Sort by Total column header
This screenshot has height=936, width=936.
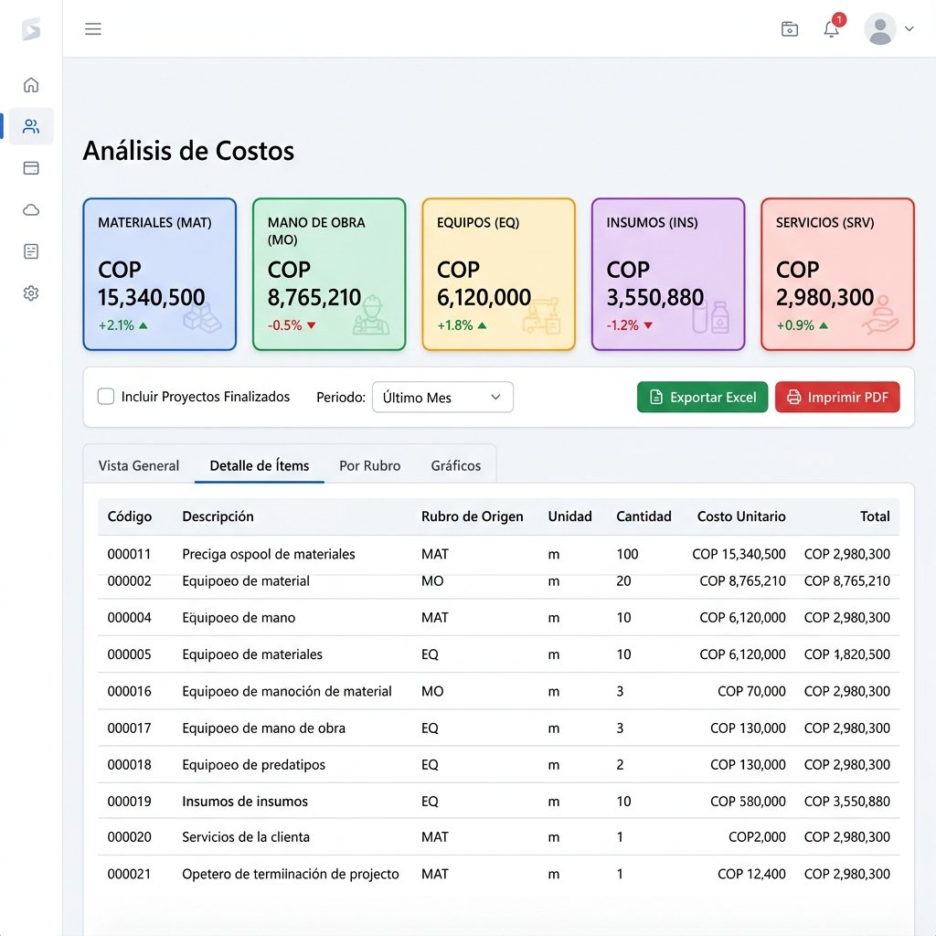[875, 516]
